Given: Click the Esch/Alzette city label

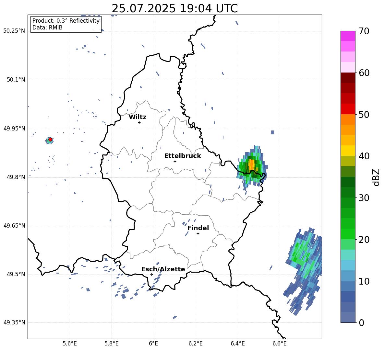Looking at the screenshot, I should [x=163, y=269].
